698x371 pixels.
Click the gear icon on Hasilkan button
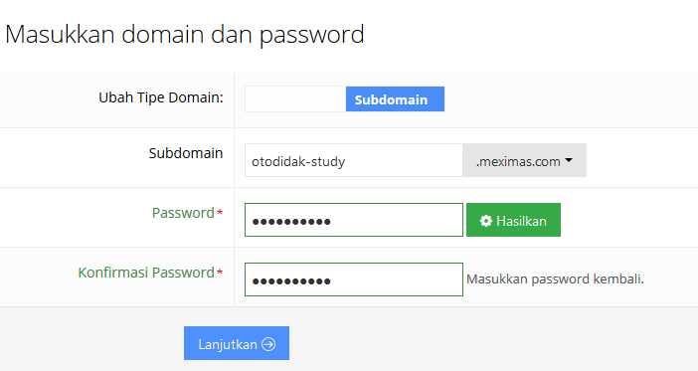click(x=485, y=221)
